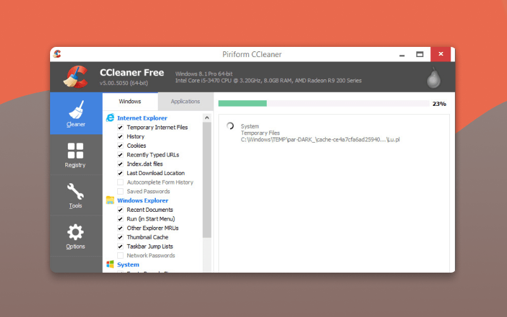
Task: Click the Internet Explorer category icon
Action: [110, 118]
